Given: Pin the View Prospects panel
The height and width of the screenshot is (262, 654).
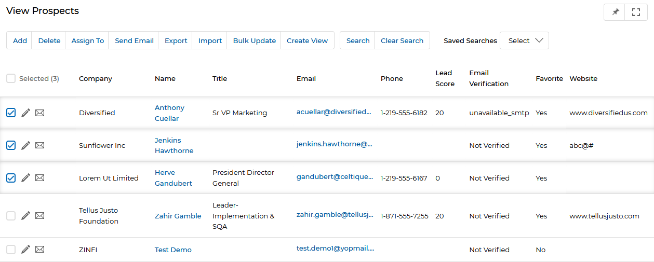Looking at the screenshot, I should pos(615,12).
